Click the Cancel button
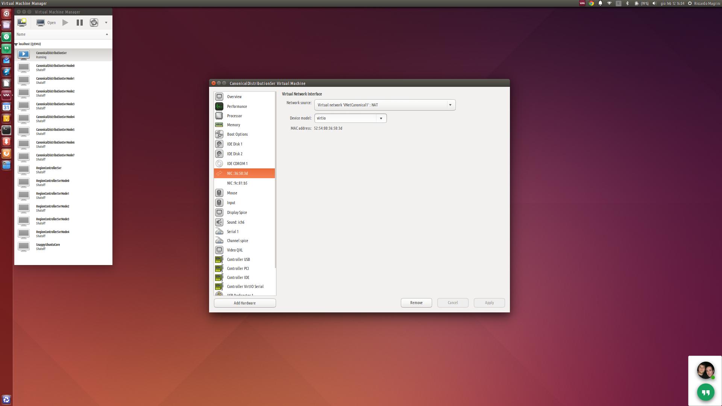The image size is (722, 406). [453, 303]
